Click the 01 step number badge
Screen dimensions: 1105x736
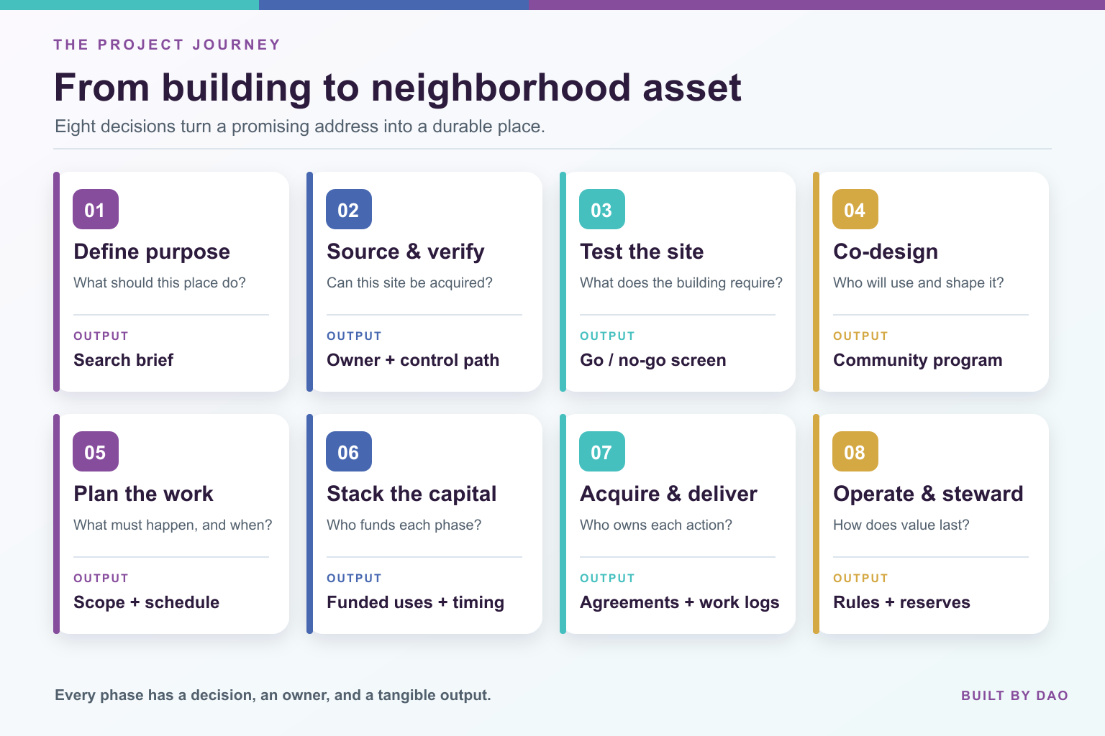(96, 209)
